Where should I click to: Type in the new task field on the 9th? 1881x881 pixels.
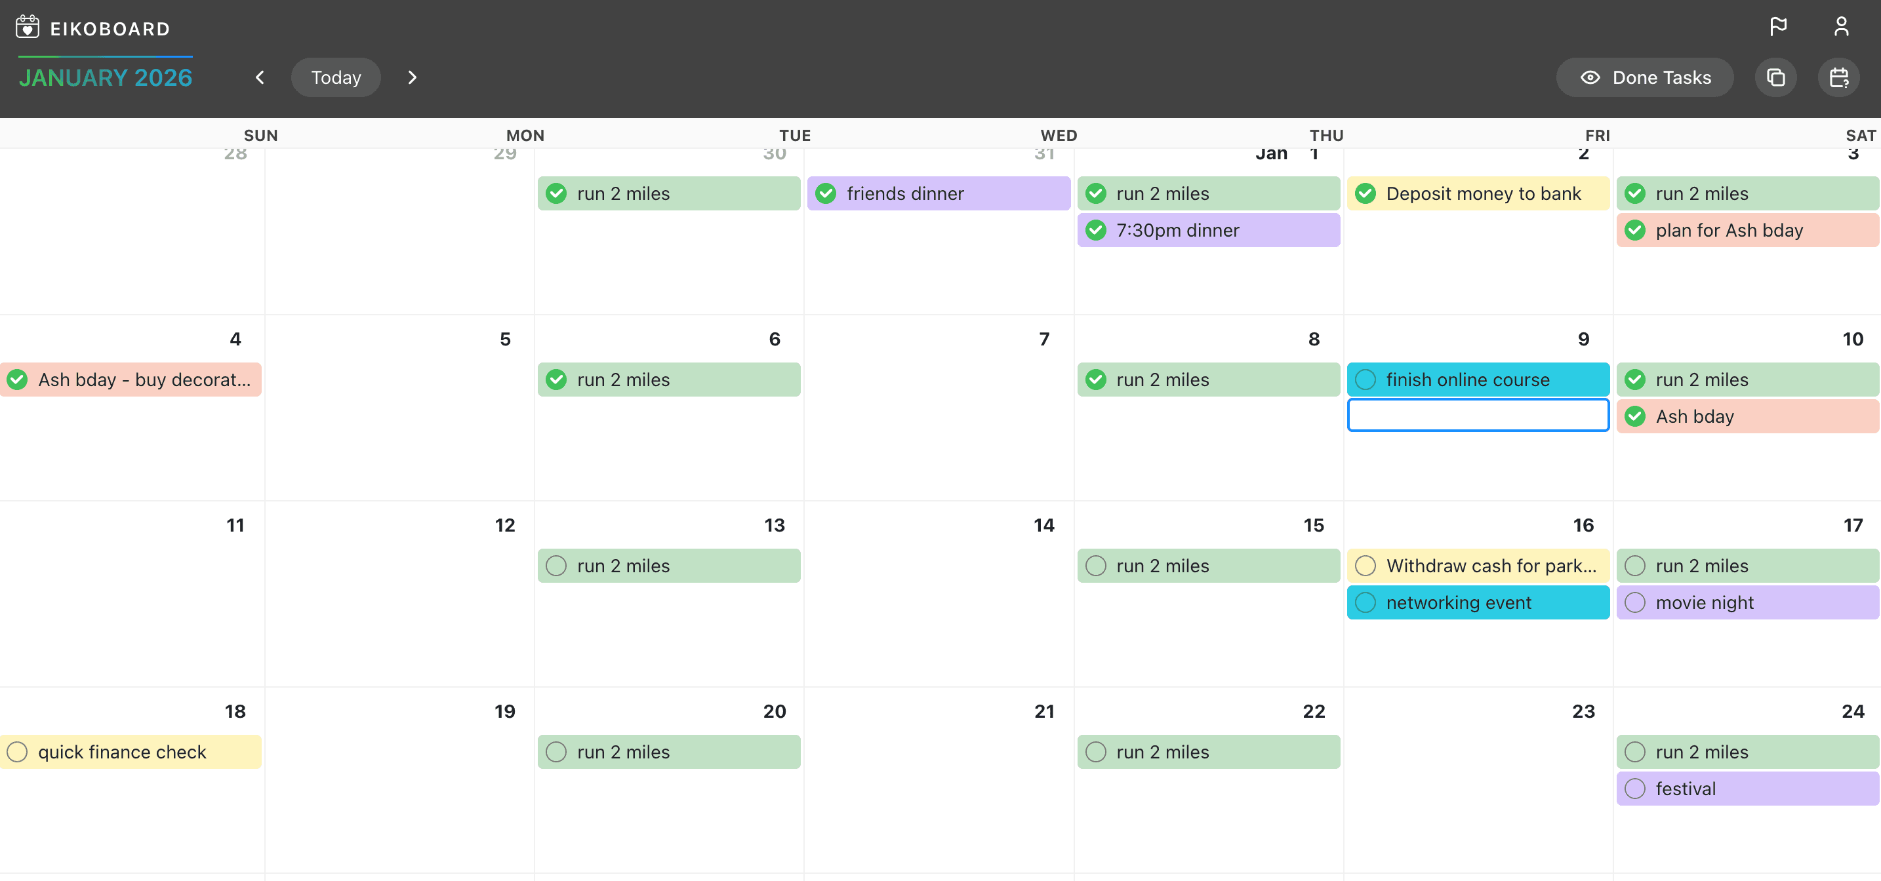click(x=1478, y=416)
